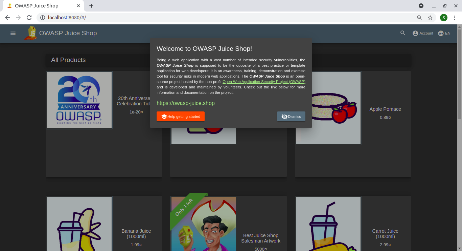Open the Account menu
The height and width of the screenshot is (251, 462).
coord(423,33)
